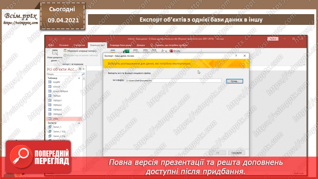Click the help question mark in dialog
This screenshot has width=318, height=179.
click(236, 56)
